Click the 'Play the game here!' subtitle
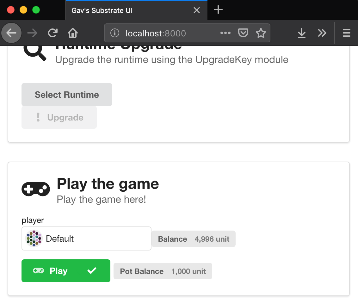This screenshot has width=358, height=303. coord(102,199)
